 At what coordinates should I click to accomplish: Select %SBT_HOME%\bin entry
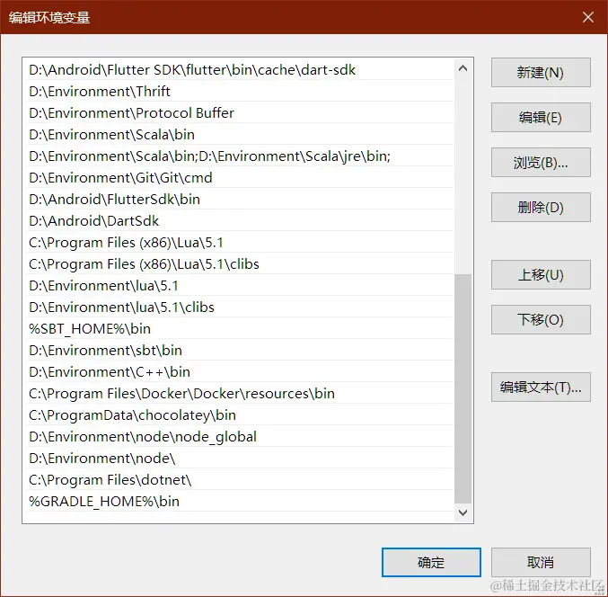coord(239,329)
